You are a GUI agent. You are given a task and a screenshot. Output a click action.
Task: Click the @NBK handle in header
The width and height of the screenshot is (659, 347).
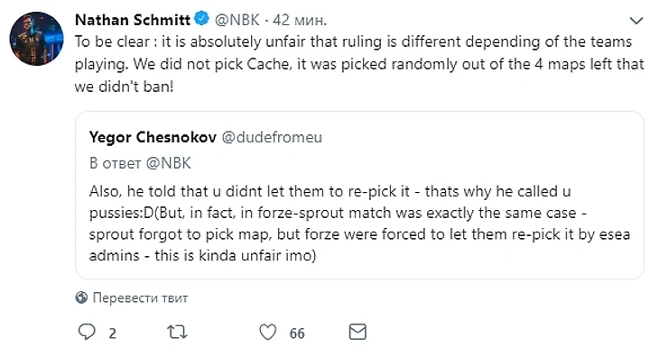(x=237, y=20)
